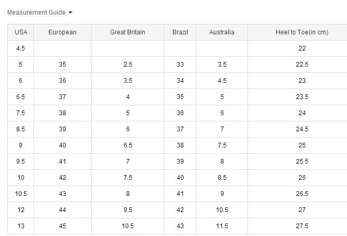Click Australia size 11.5 cell

coord(222,226)
